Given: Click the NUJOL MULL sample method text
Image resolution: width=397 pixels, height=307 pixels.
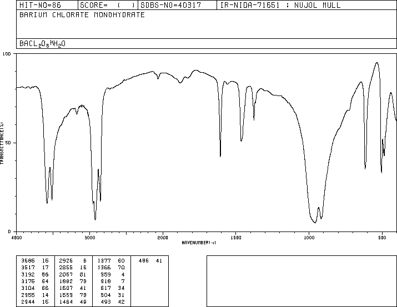Looking at the screenshot, I should (317, 5).
